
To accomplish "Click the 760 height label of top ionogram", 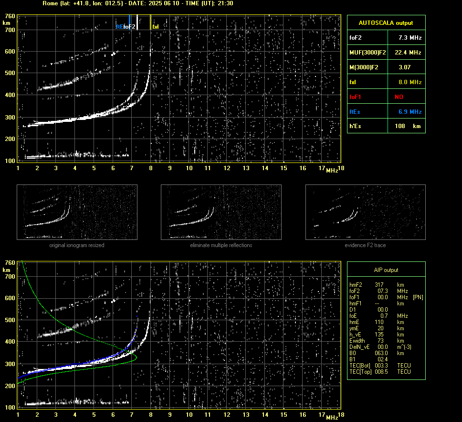I will [10, 16].
